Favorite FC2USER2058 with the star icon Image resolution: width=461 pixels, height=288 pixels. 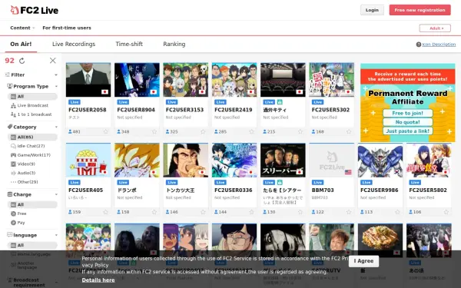[x=105, y=131]
